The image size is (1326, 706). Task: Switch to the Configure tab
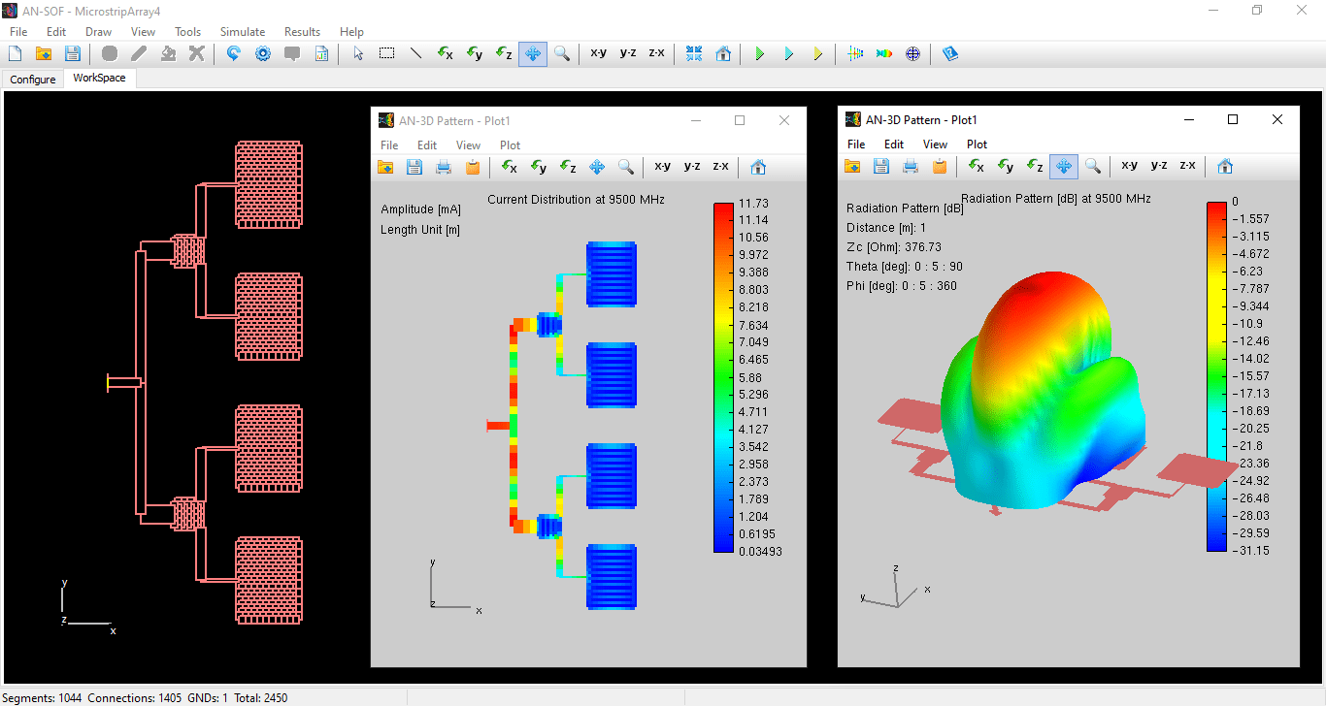[x=32, y=79]
